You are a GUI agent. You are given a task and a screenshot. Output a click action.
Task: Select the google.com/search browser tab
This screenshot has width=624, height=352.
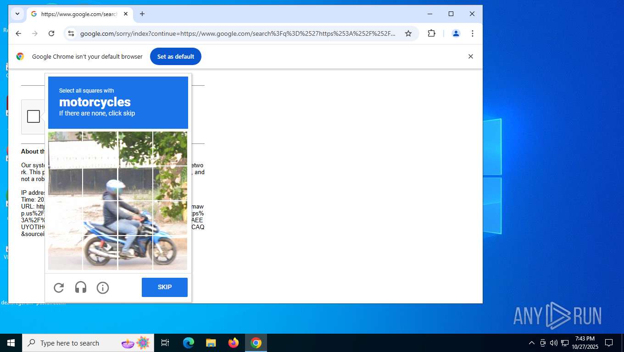[x=80, y=14]
